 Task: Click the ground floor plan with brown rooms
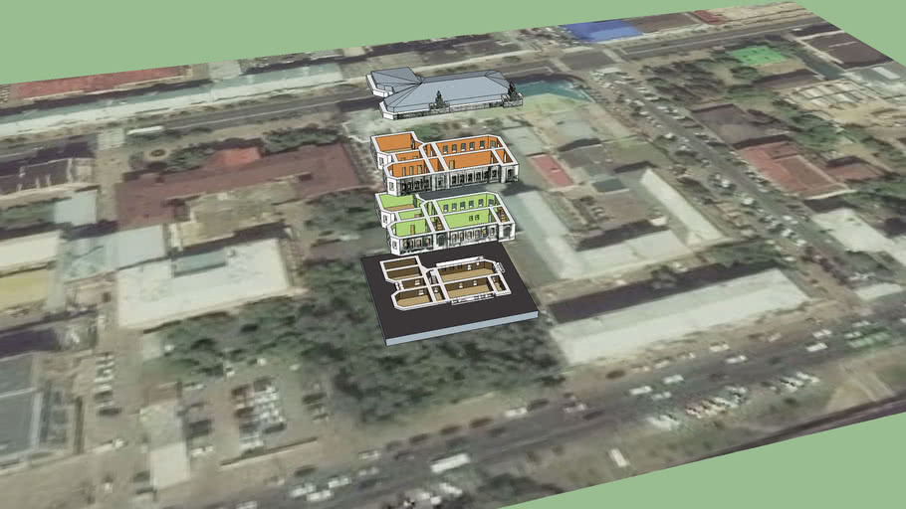[448, 281]
